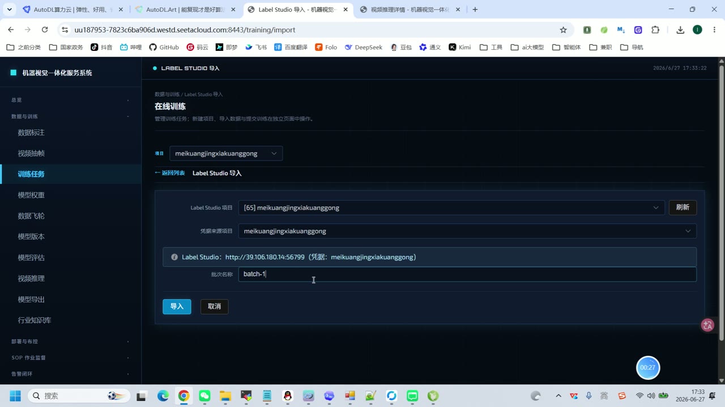Select 训练任务 in the sidebar
Screen dimensions: 725x407
coord(71,174)
